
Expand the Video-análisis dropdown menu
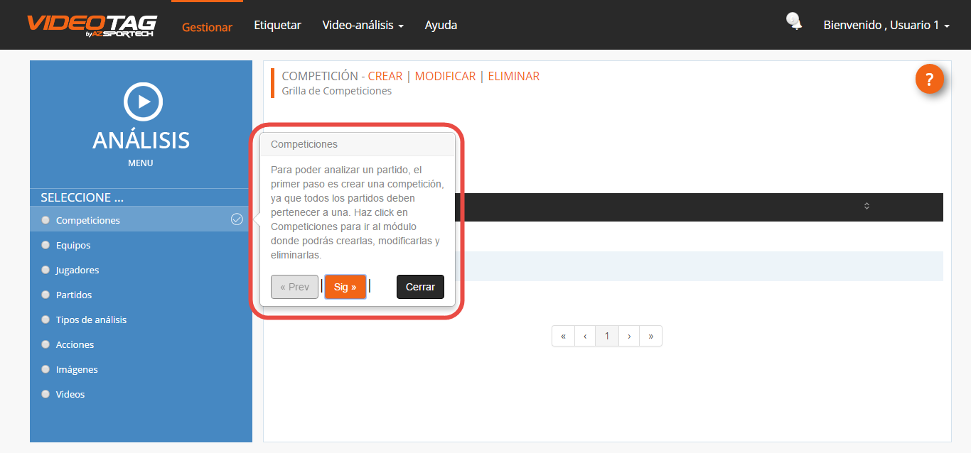tap(363, 26)
